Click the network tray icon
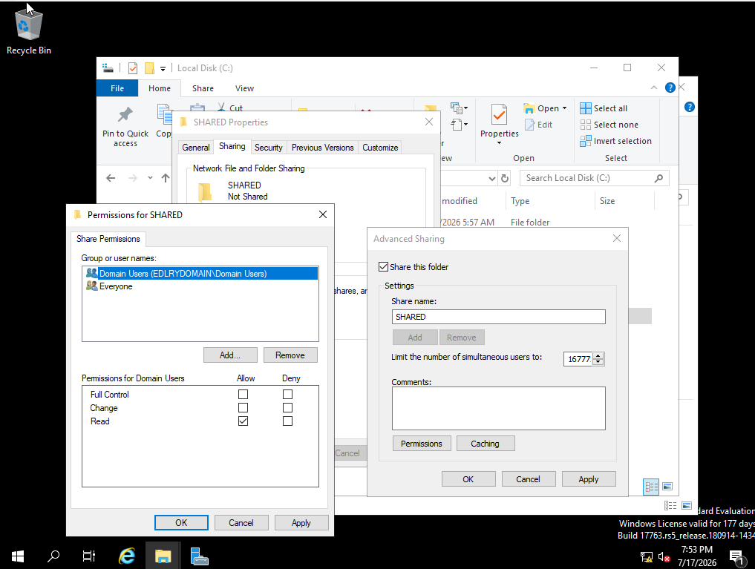The image size is (755, 569). [x=646, y=557]
